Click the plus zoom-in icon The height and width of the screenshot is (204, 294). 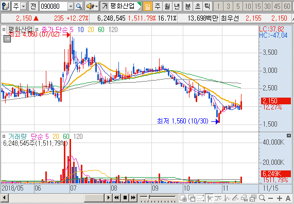point(280,198)
